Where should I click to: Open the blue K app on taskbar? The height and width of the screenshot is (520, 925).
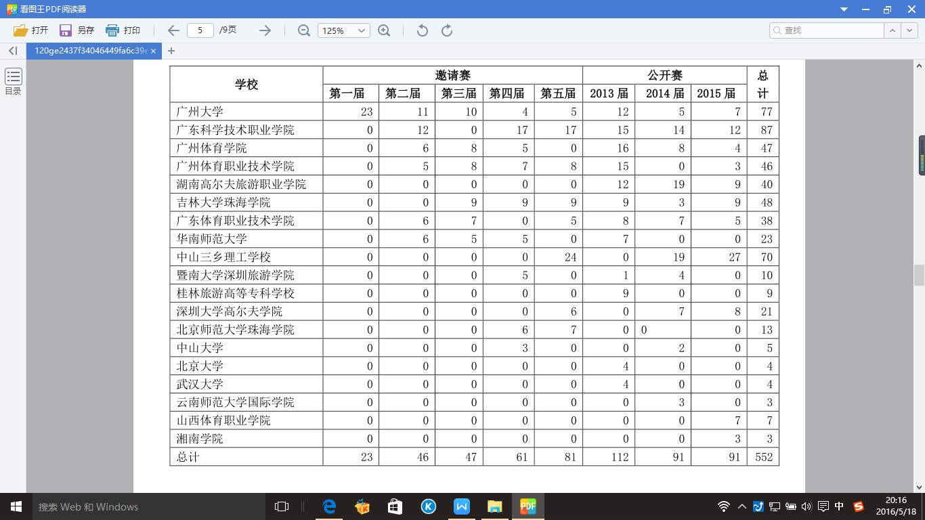coord(428,506)
